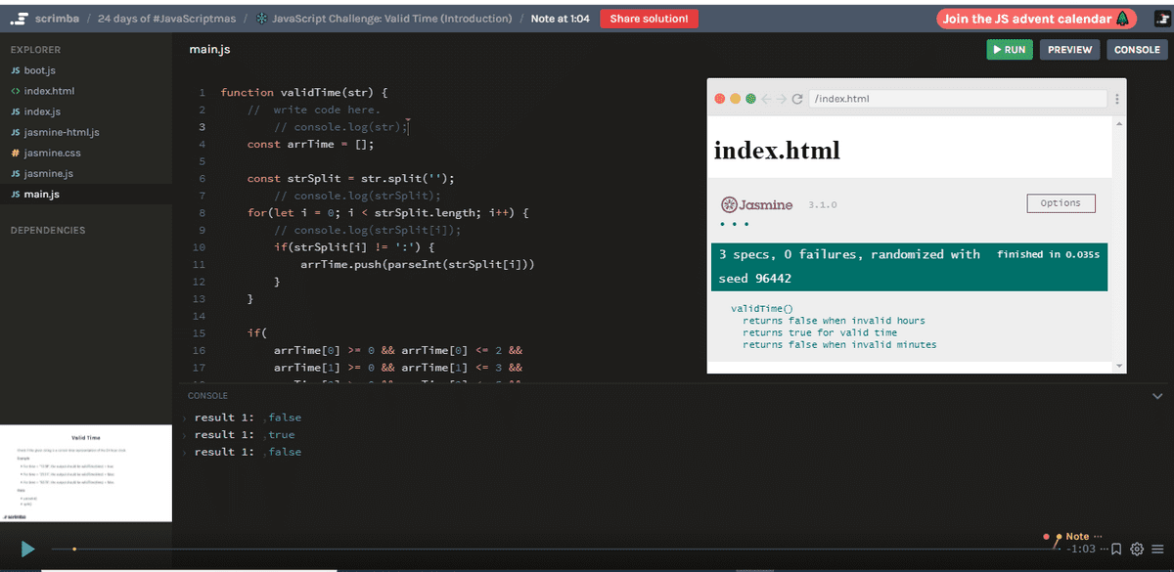Reload the mini browser preview

(797, 99)
